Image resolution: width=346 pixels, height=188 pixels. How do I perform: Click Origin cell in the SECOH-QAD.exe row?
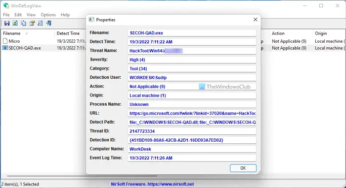tap(329, 48)
